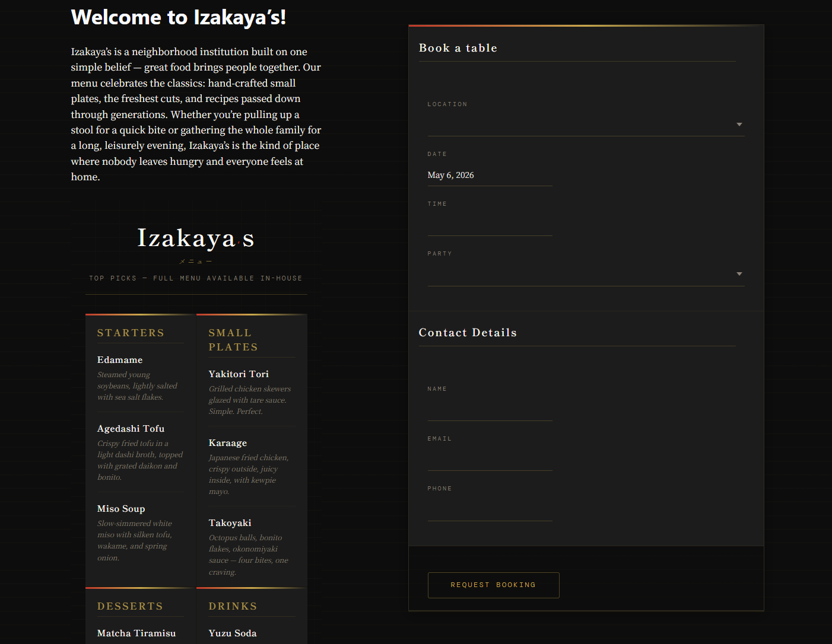Click the EMAIL field label
This screenshot has width=832, height=644.
click(440, 439)
